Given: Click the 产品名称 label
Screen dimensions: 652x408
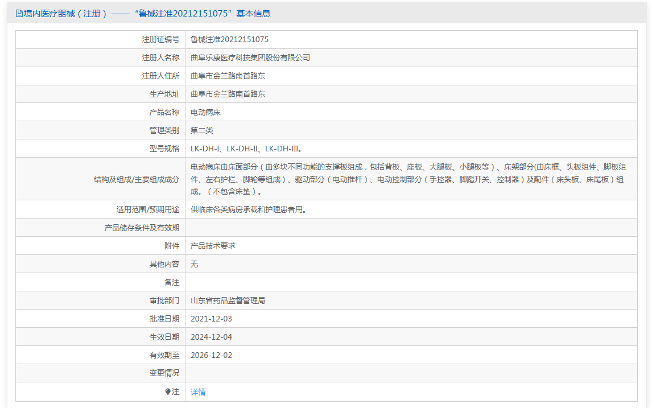Looking at the screenshot, I should pyautogui.click(x=164, y=112).
